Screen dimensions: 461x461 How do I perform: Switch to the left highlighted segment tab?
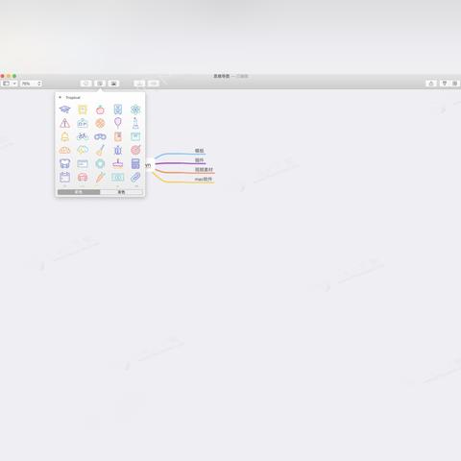coord(79,192)
